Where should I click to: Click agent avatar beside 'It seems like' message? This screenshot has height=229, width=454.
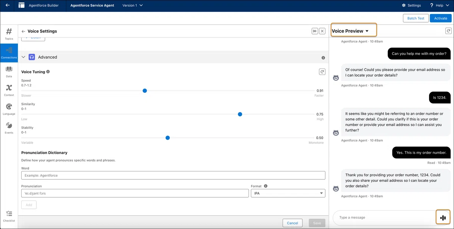(x=336, y=133)
